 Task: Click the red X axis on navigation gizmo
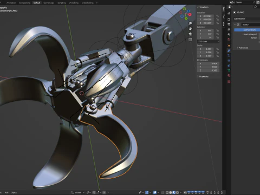click(x=190, y=15)
